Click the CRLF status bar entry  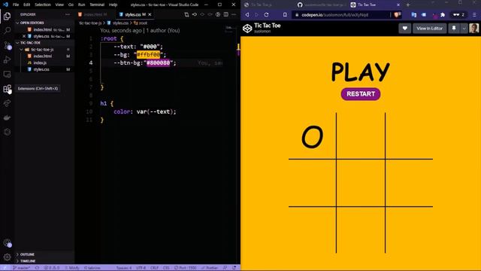[154, 268]
